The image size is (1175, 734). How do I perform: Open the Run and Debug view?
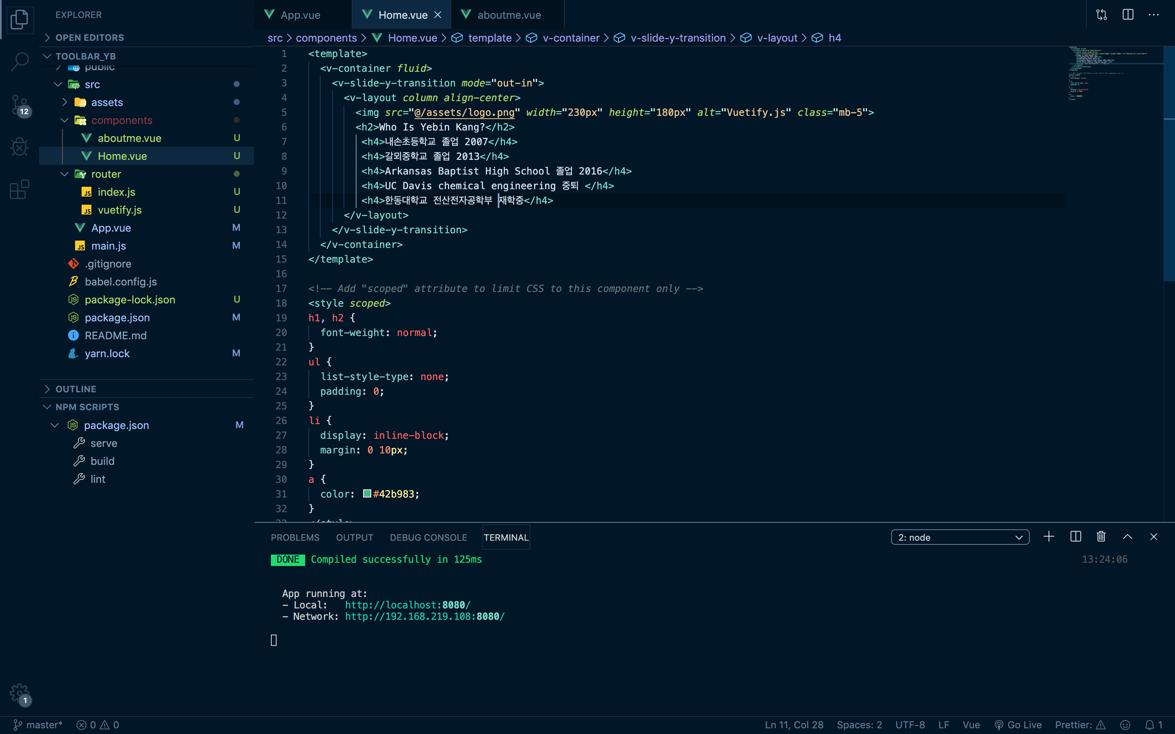click(20, 147)
